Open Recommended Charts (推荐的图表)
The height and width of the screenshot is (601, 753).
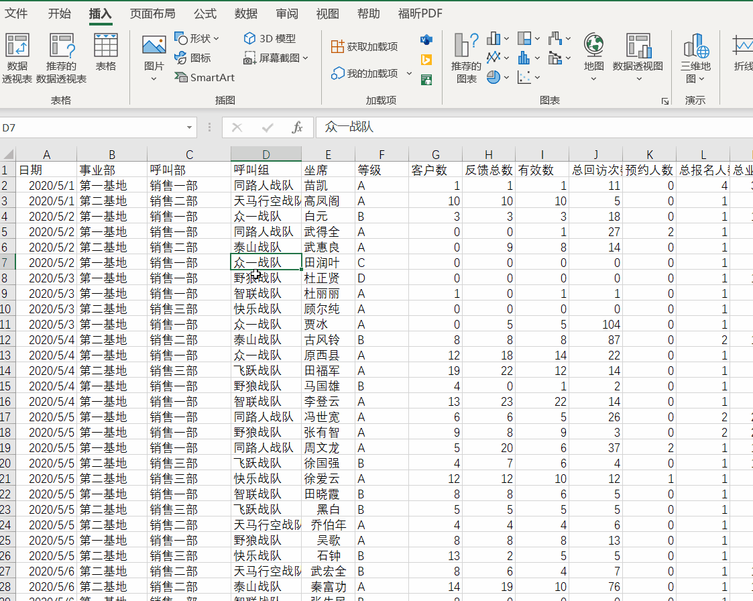pyautogui.click(x=466, y=58)
